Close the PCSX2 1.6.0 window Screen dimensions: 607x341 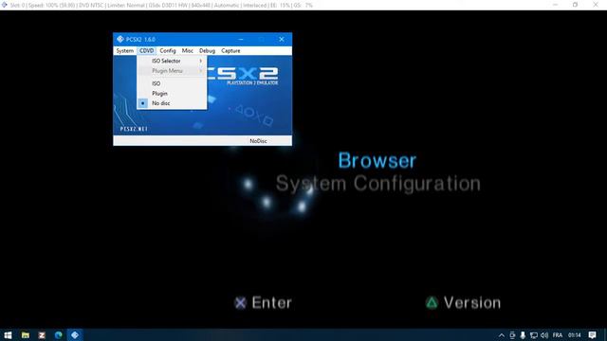click(x=282, y=39)
